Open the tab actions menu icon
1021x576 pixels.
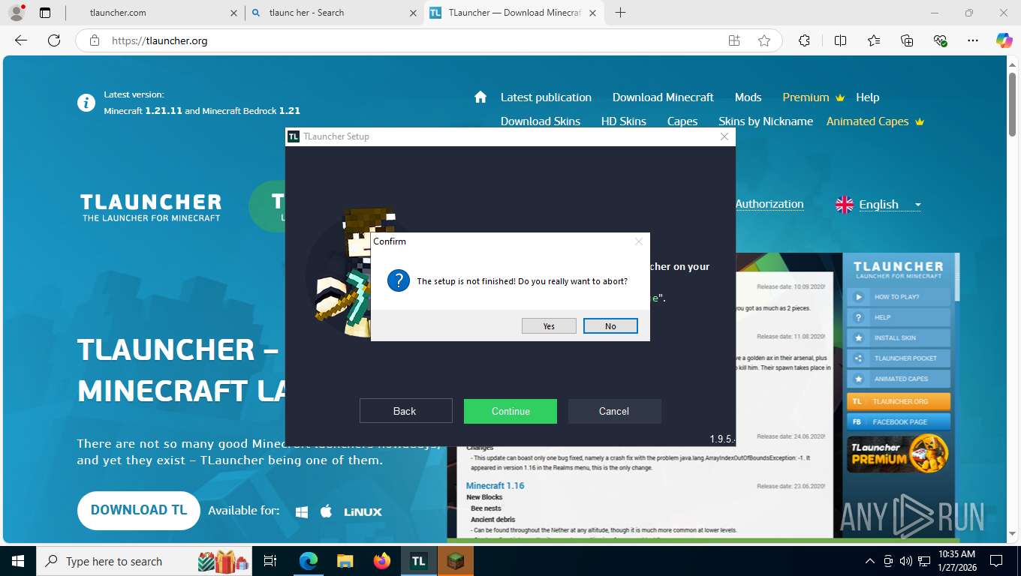[44, 13]
